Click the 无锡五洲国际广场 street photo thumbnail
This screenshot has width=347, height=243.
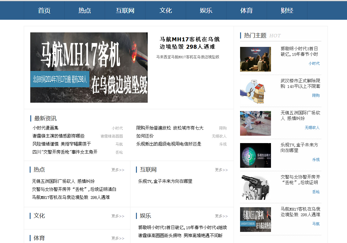(255, 123)
